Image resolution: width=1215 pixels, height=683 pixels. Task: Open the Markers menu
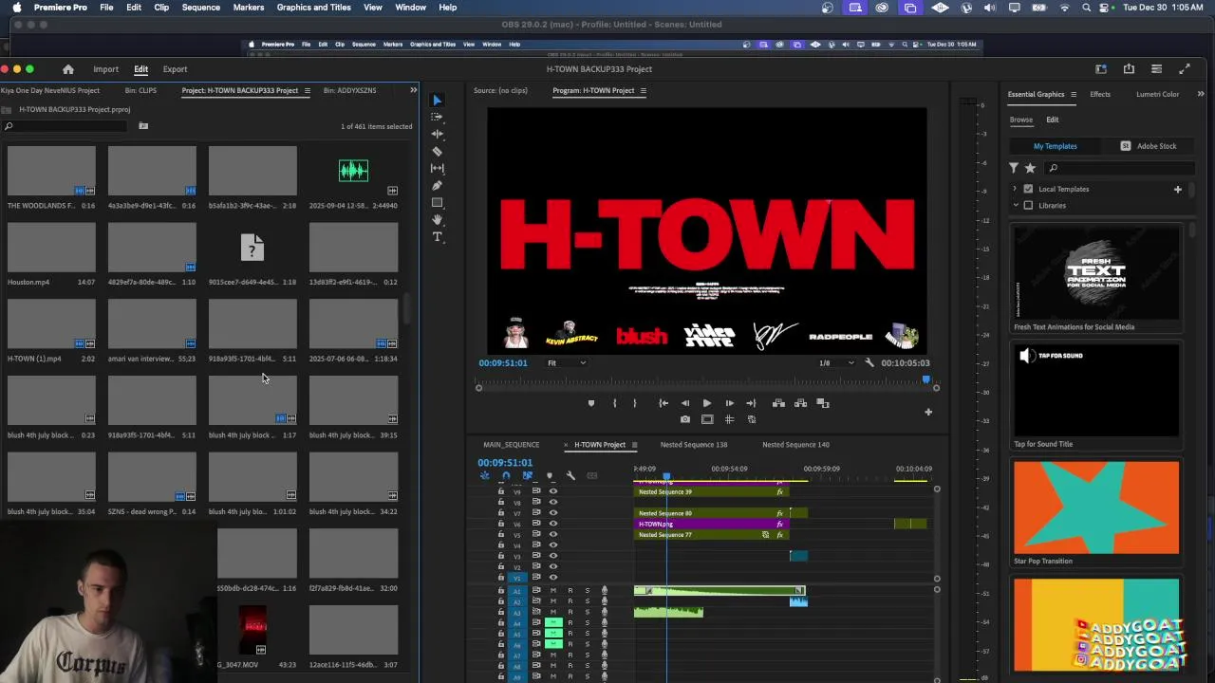249,8
